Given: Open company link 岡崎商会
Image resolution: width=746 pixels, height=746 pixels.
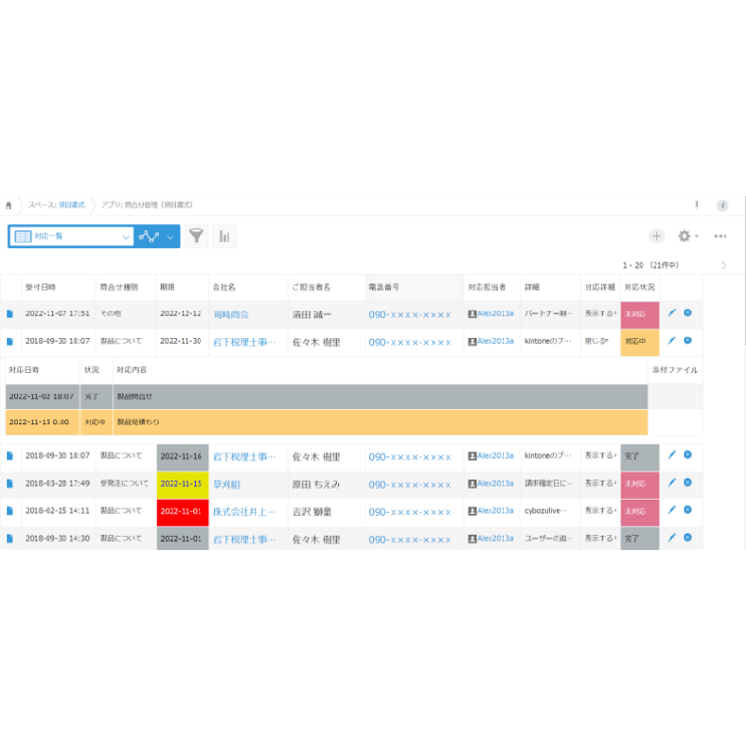Looking at the screenshot, I should [x=230, y=314].
